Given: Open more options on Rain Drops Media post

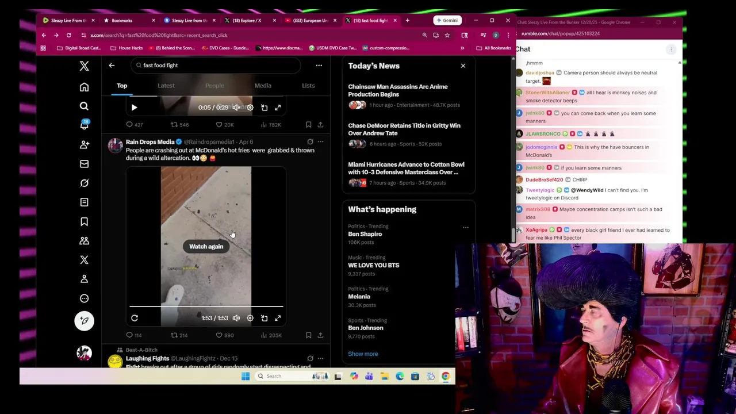Looking at the screenshot, I should [x=320, y=141].
